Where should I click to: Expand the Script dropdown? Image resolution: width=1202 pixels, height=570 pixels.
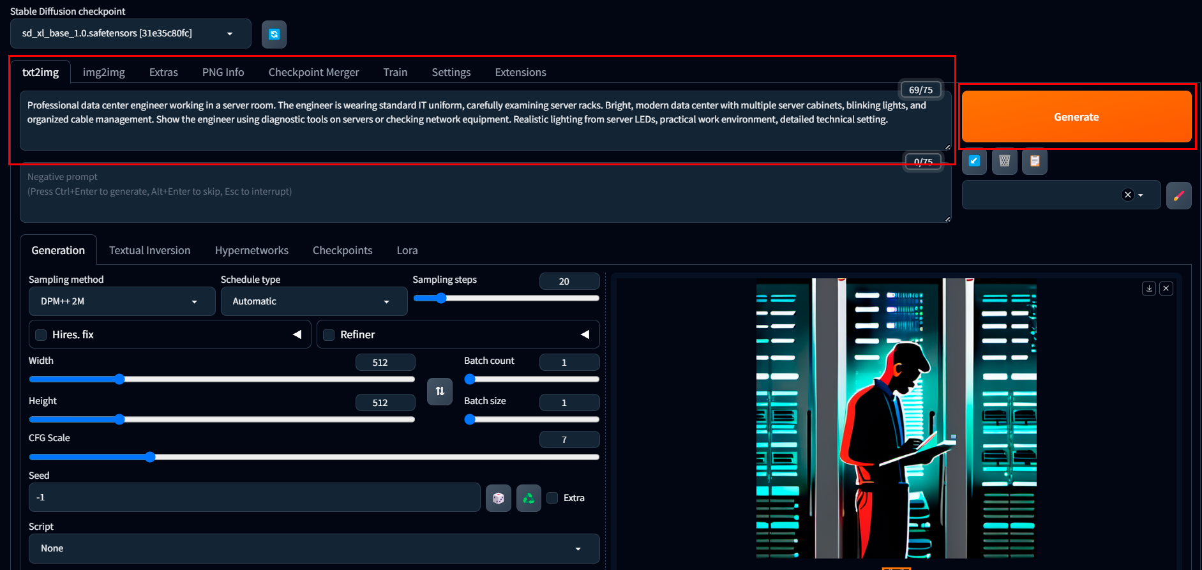pos(313,548)
